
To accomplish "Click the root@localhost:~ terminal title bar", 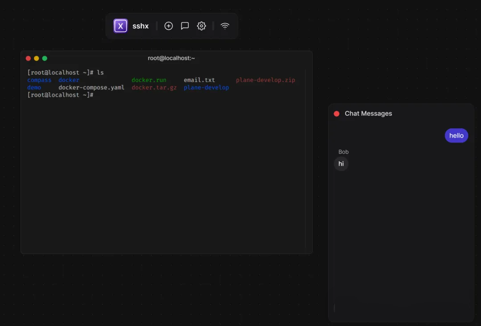I will tap(171, 58).
